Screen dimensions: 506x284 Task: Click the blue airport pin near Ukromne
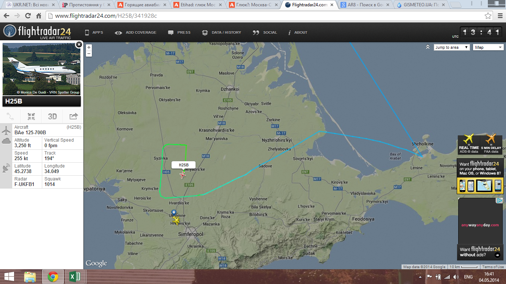coord(174,212)
